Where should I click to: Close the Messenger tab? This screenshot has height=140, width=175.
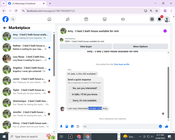pos(44,3)
